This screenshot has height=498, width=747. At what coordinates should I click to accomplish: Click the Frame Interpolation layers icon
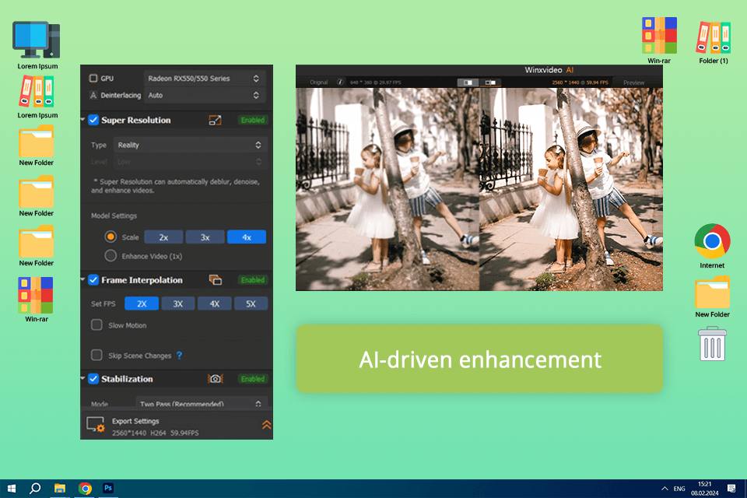(x=216, y=280)
